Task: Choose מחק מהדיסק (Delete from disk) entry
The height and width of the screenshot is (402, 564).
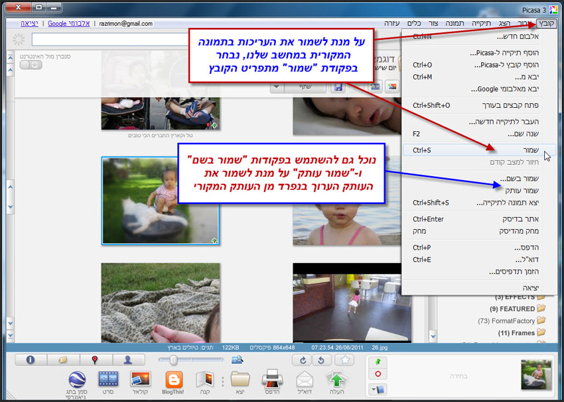Action: (x=480, y=231)
